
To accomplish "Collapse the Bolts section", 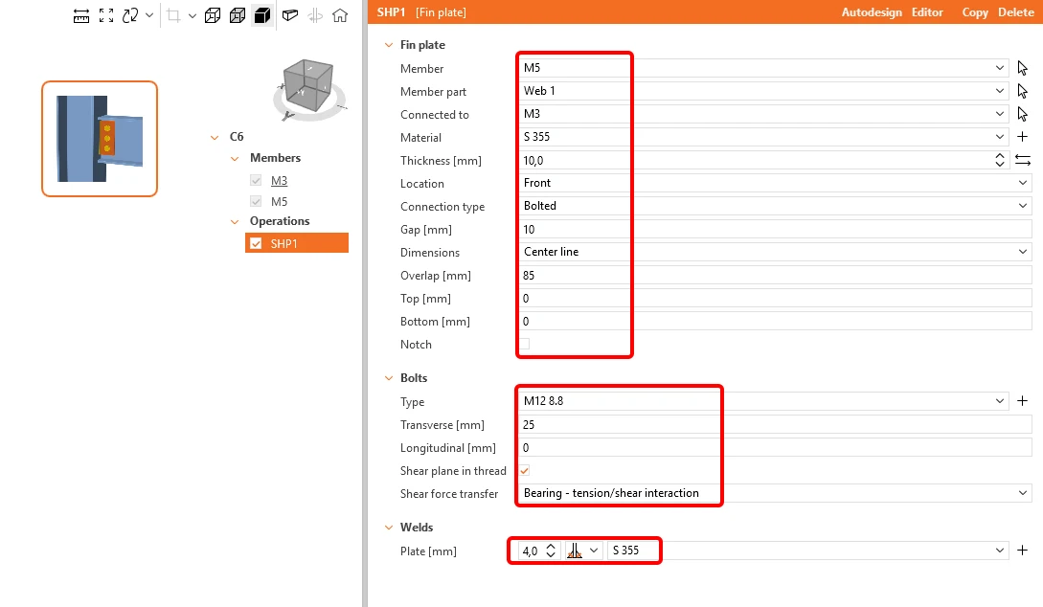I will (x=389, y=378).
